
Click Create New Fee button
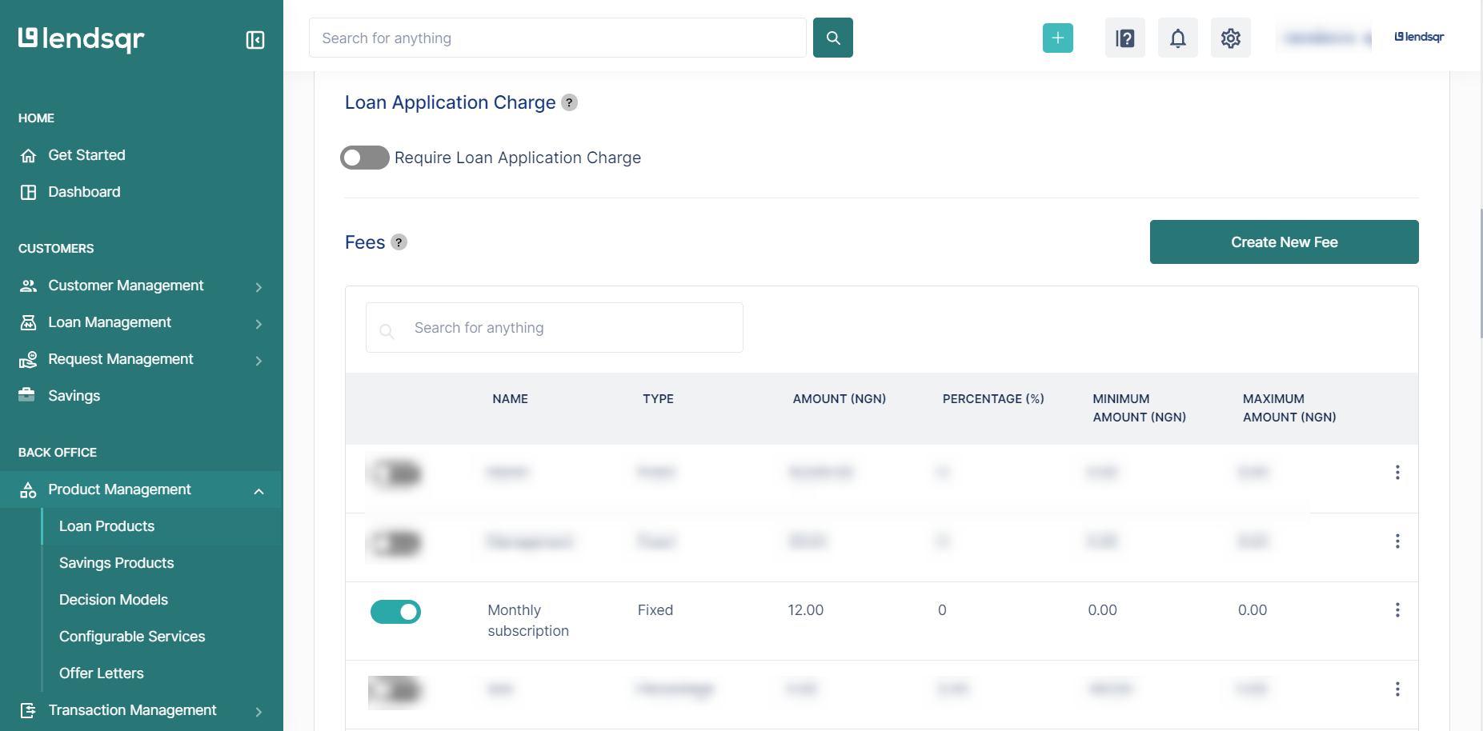coord(1284,242)
